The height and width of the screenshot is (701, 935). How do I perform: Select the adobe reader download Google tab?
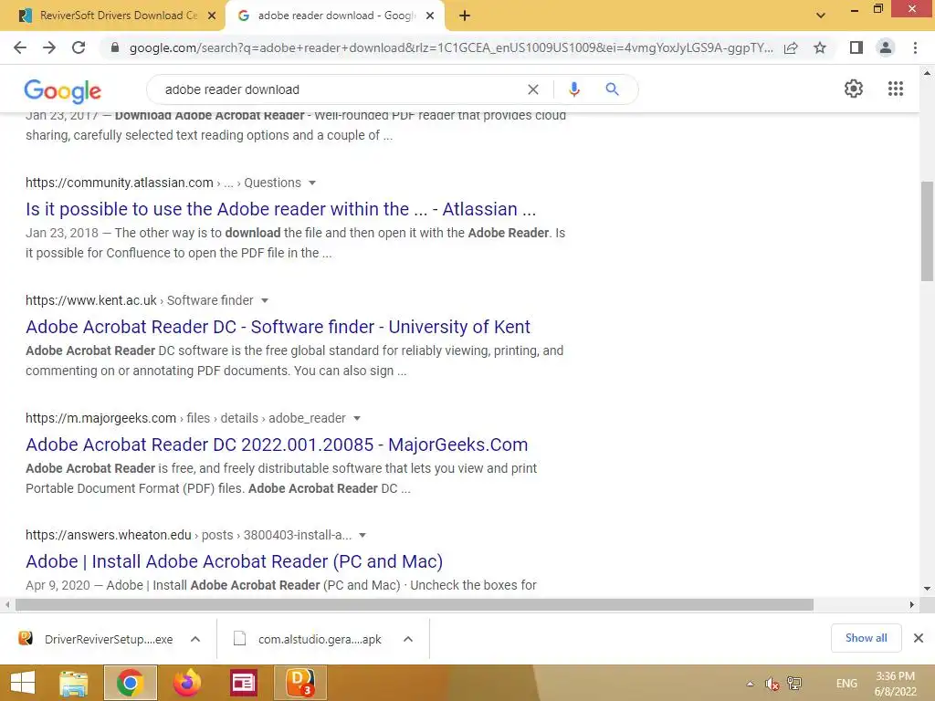[x=334, y=16]
